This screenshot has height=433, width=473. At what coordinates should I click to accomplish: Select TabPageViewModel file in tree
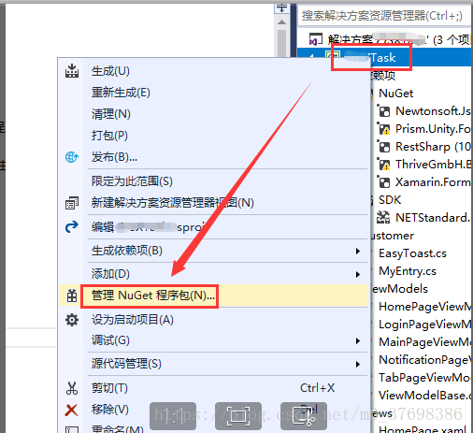click(425, 378)
